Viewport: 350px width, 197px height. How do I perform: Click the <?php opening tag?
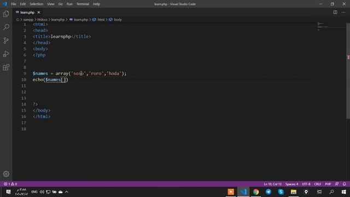pyautogui.click(x=39, y=55)
